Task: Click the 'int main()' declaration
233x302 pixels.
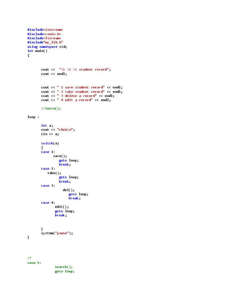Action: (37, 51)
